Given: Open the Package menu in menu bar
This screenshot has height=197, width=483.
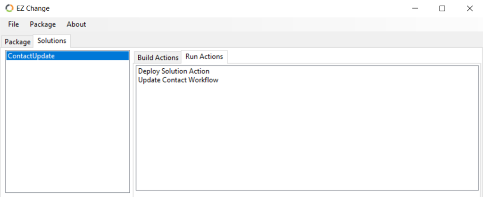Looking at the screenshot, I should pos(43,25).
